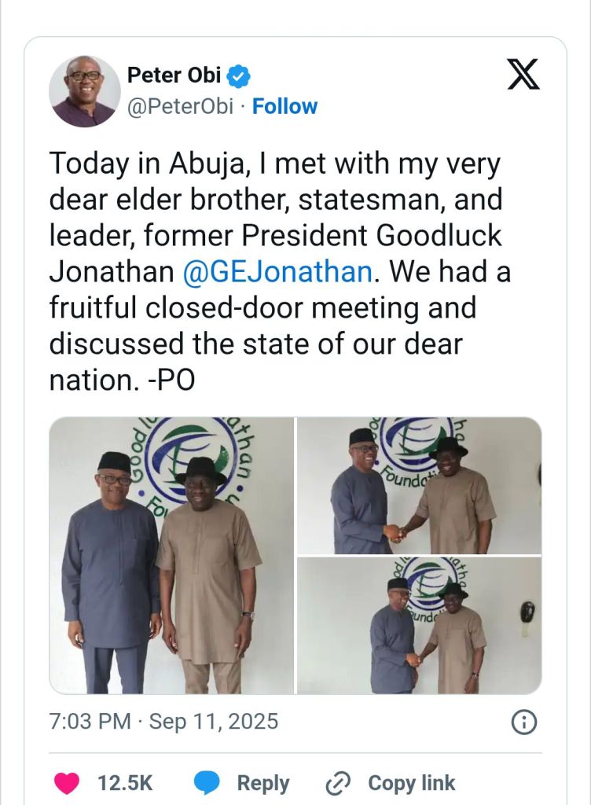Viewport: 591px width, 805px height.
Task: Click the 12.5K likes count
Action: [x=125, y=783]
